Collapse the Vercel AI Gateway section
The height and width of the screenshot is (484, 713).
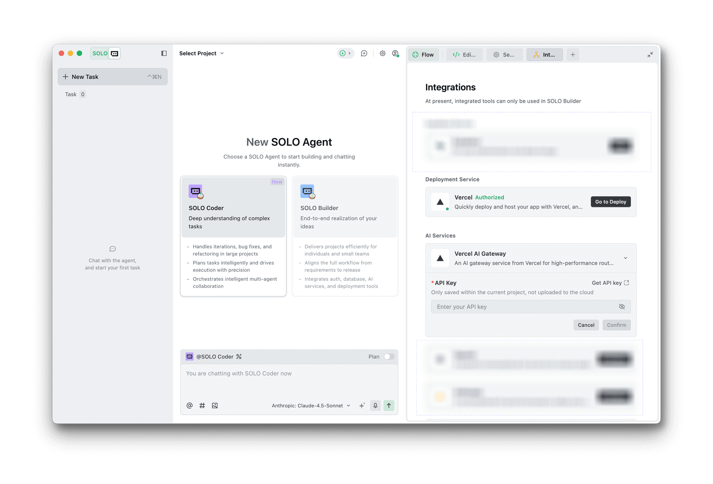pyautogui.click(x=625, y=258)
